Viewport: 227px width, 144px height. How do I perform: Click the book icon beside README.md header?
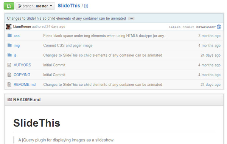point(9,100)
